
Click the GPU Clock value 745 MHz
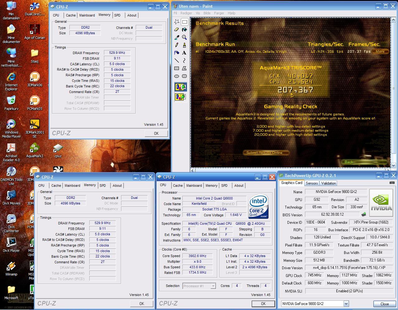[315, 275]
